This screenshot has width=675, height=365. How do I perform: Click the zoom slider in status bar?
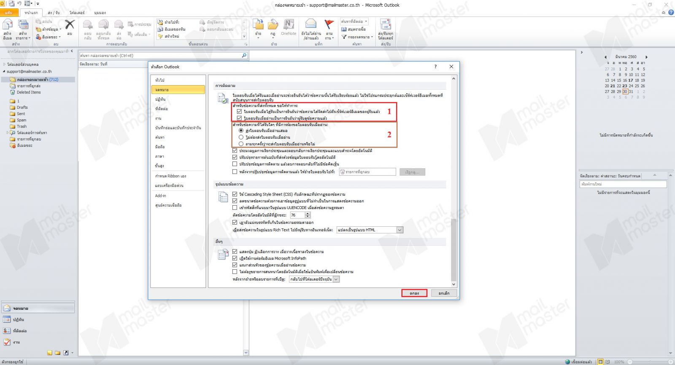(650, 362)
